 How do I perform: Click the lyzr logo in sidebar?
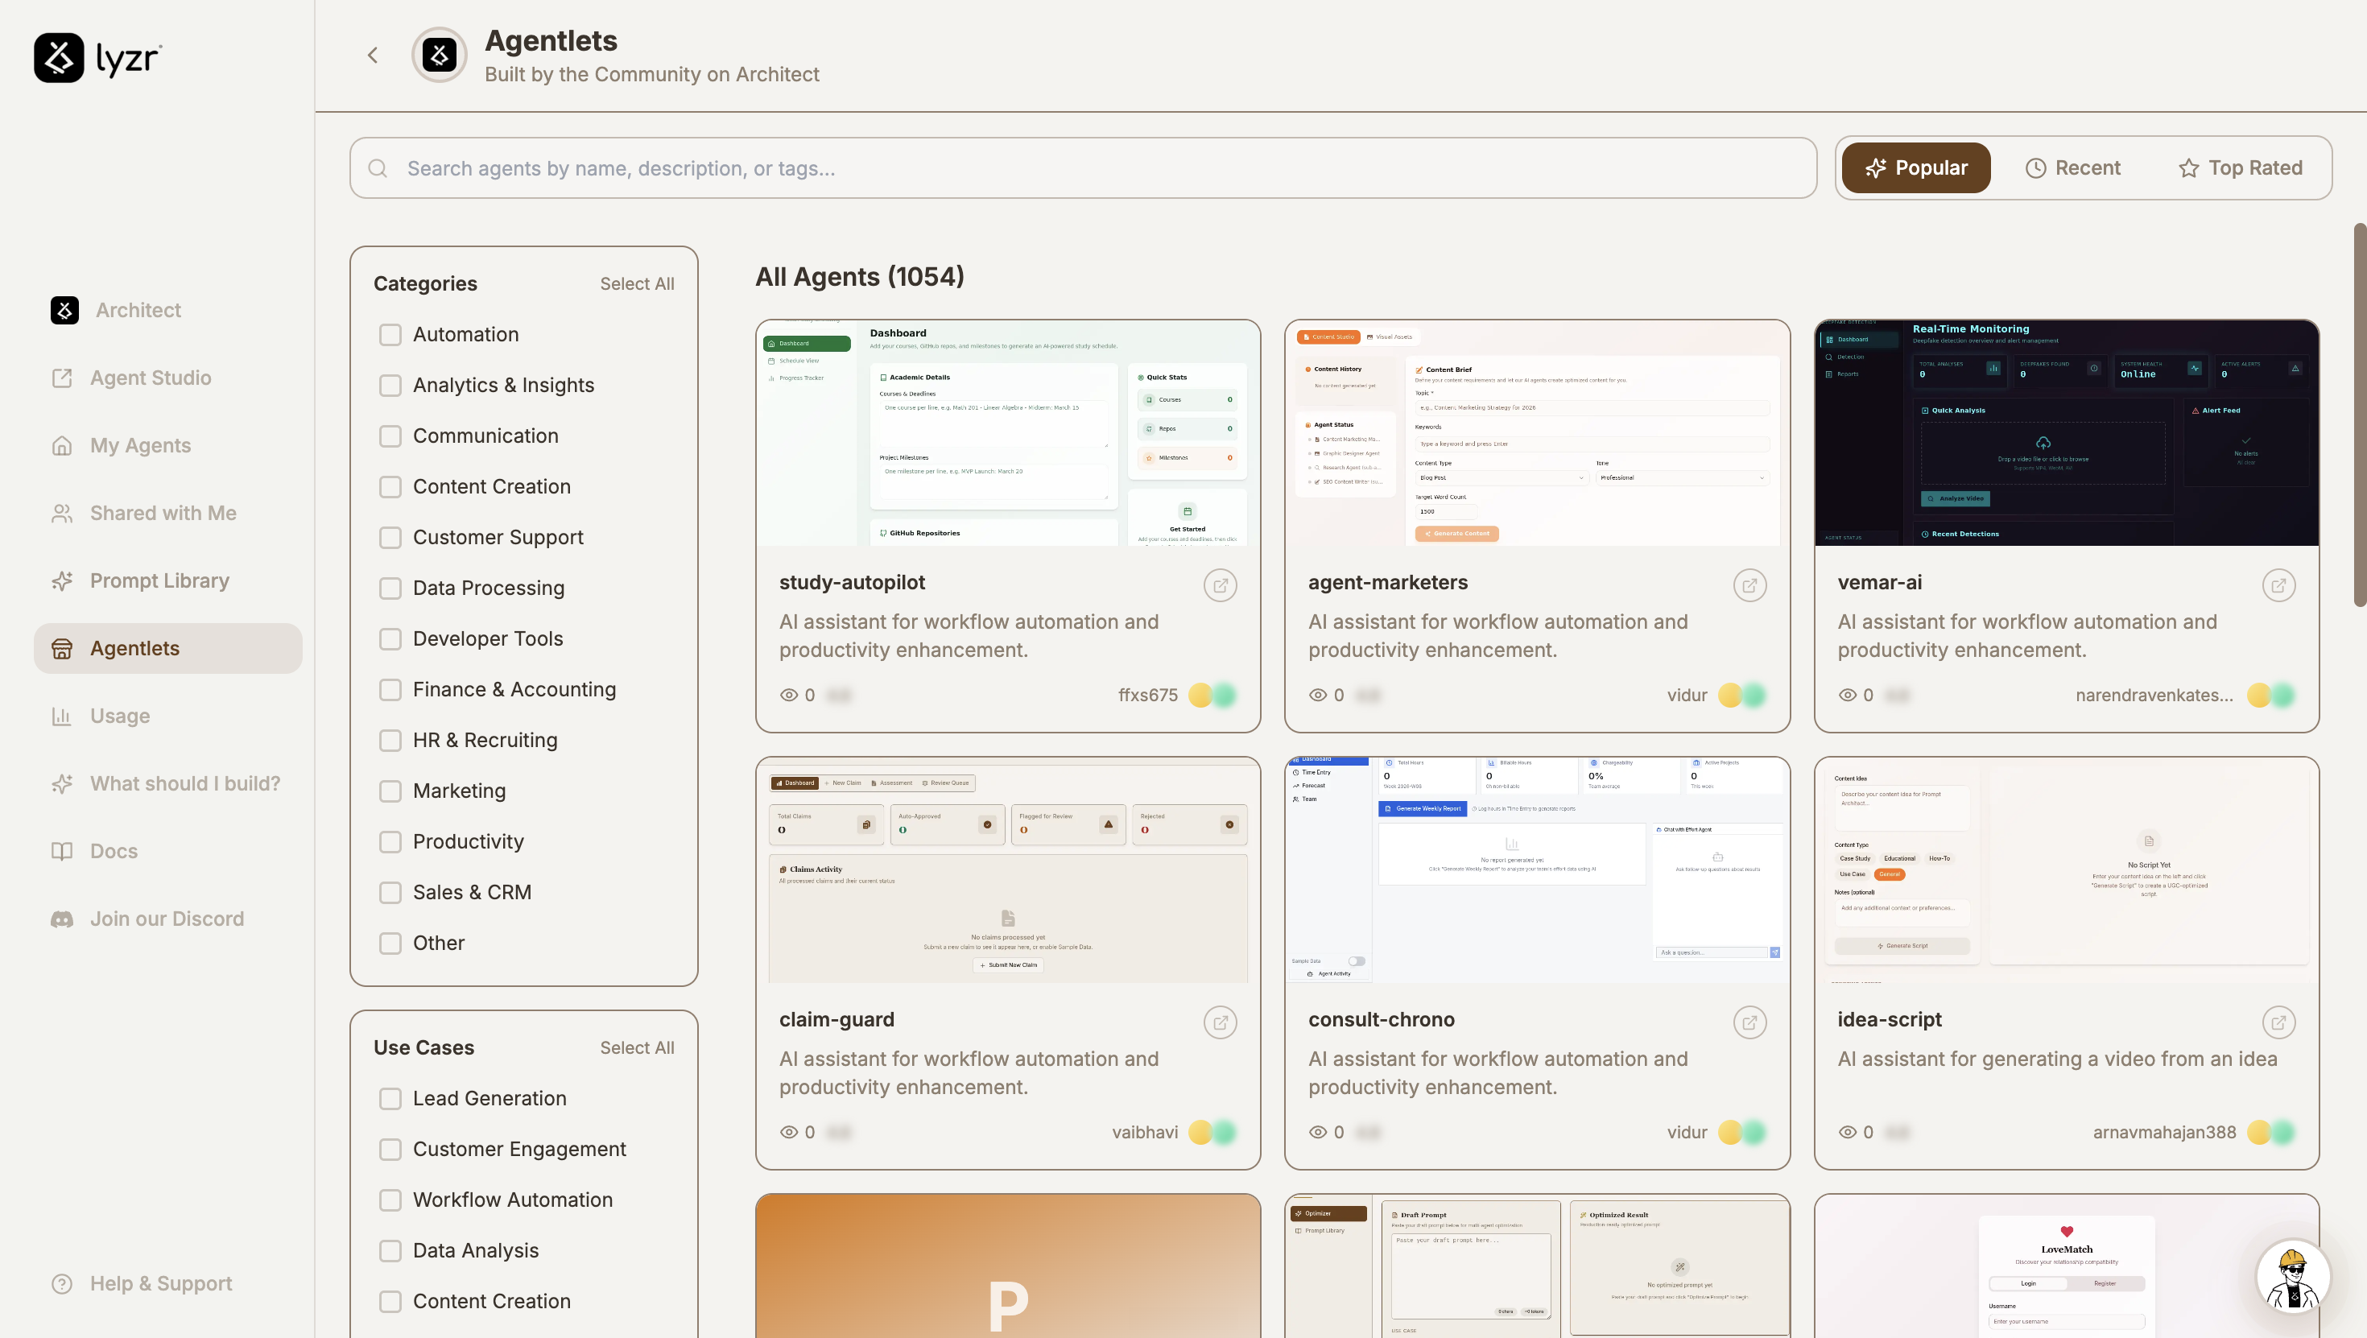click(x=98, y=58)
